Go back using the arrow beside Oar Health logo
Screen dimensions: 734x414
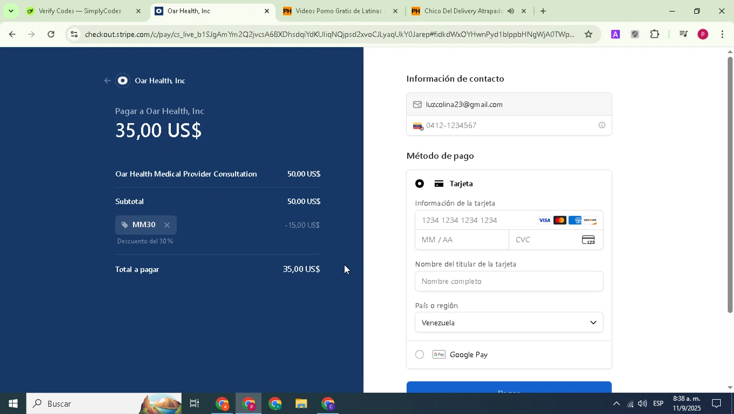click(107, 81)
